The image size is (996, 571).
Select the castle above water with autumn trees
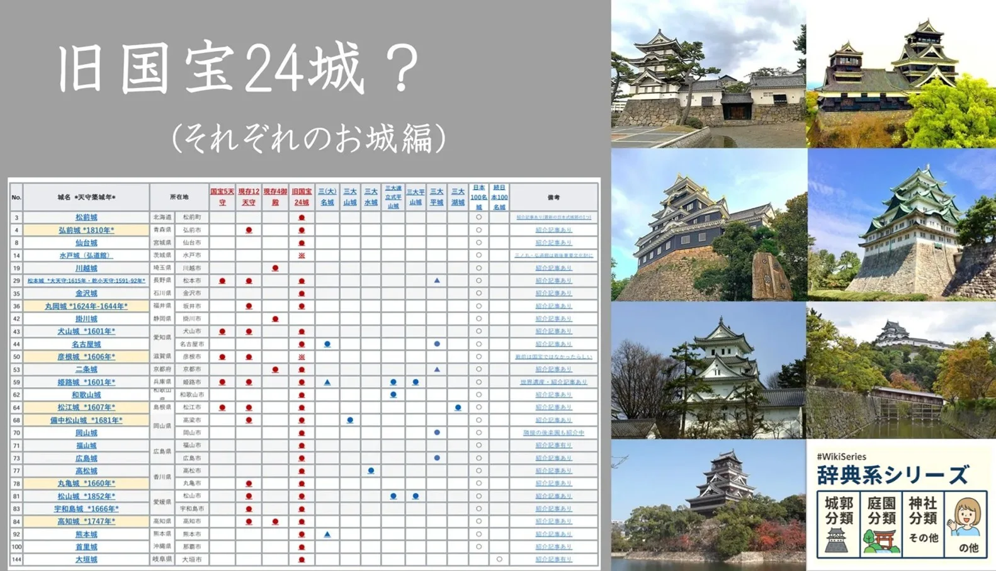click(x=708, y=505)
